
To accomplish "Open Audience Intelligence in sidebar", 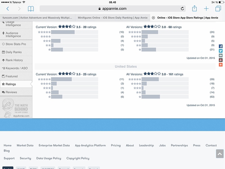I will (16, 34).
